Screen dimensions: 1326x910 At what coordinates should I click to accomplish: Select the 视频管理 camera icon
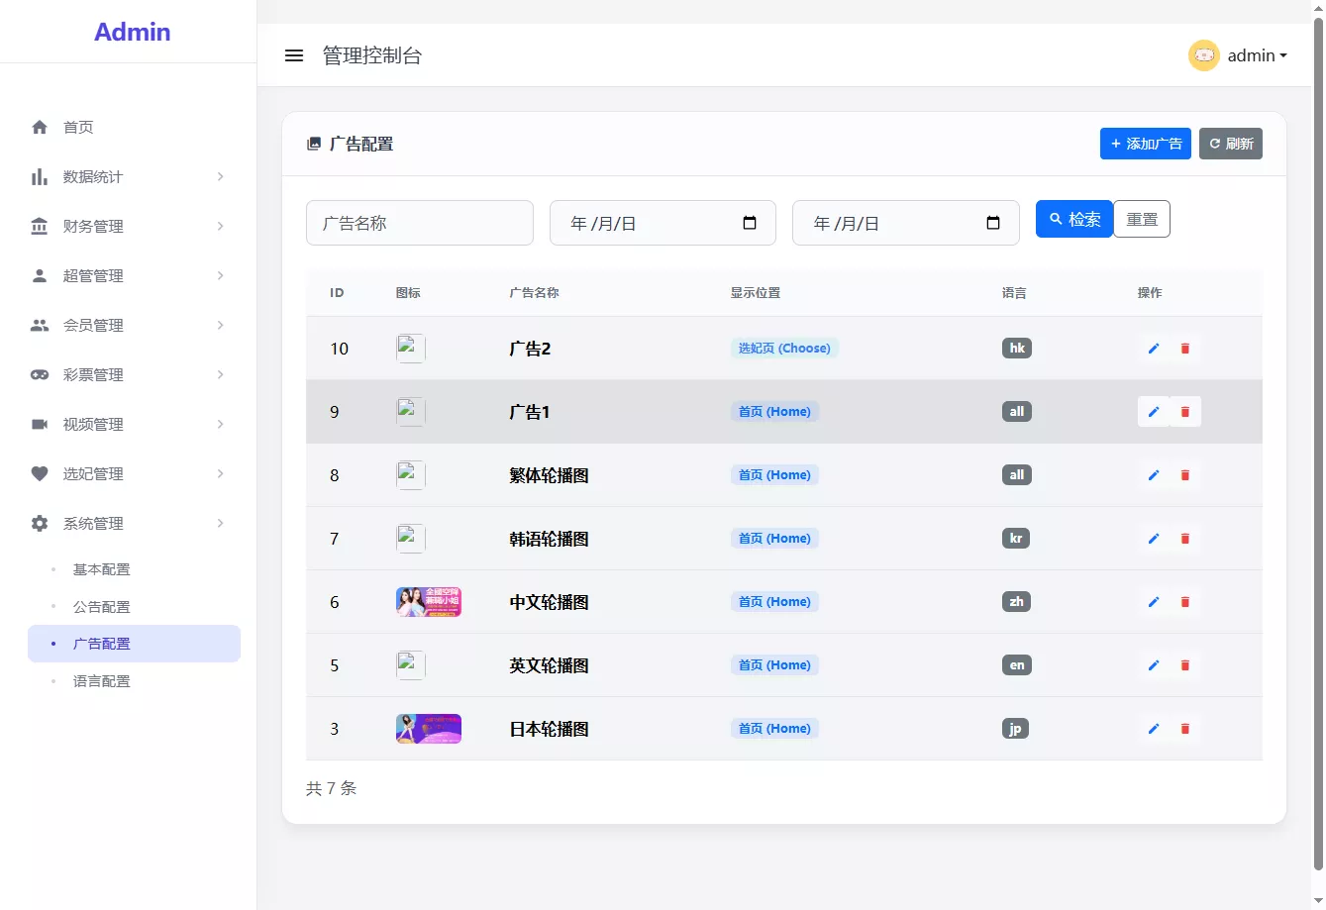pos(39,424)
